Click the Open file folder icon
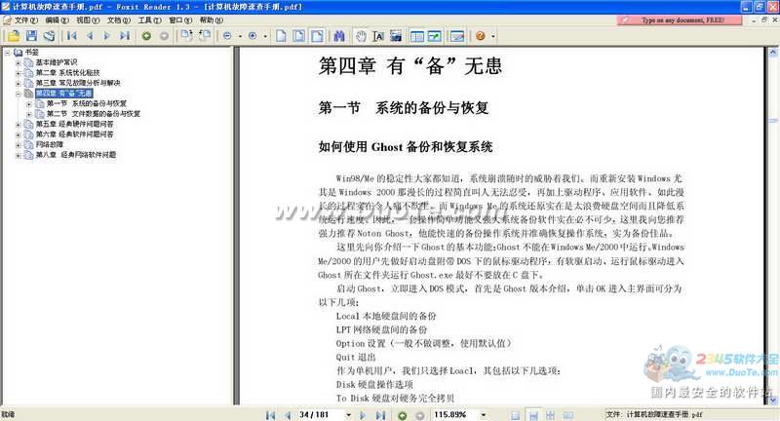The image size is (780, 421). [x=12, y=36]
